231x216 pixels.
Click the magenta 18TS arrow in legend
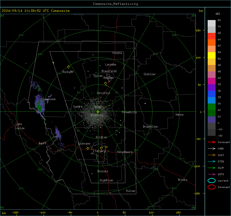point(211,174)
